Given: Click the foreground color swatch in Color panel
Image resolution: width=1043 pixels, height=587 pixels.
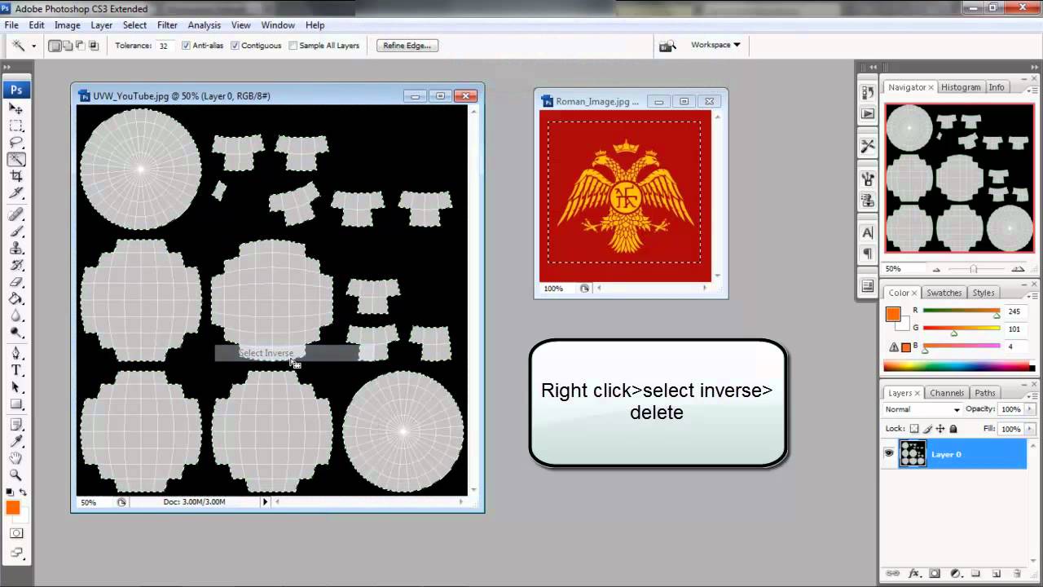Looking at the screenshot, I should coord(893,314).
